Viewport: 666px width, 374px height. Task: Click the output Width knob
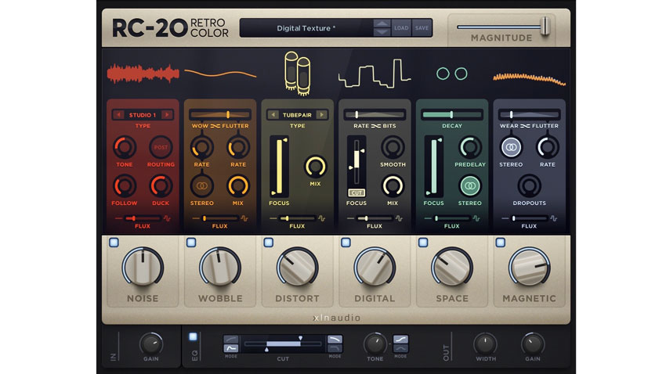pos(486,343)
